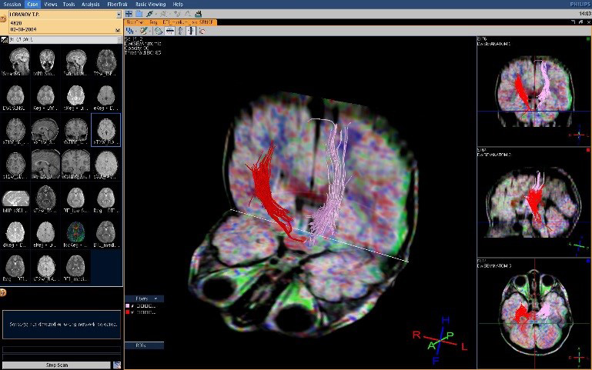Expand the Fibers panel dropdown

(156, 298)
